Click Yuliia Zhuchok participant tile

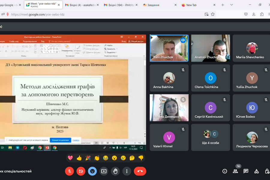[251, 78]
